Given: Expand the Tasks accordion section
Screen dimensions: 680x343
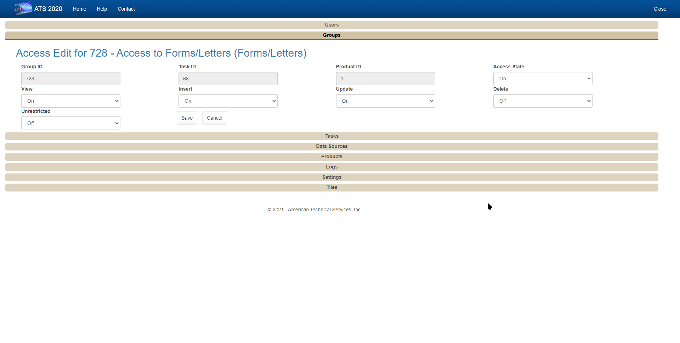Looking at the screenshot, I should [331, 136].
